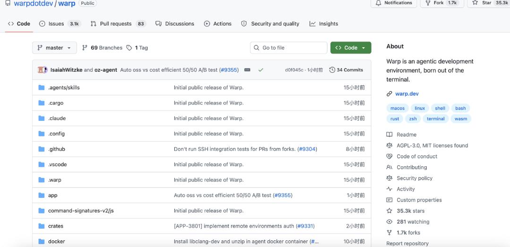Open the IsaiahWitzke author avatar

click(x=42, y=70)
